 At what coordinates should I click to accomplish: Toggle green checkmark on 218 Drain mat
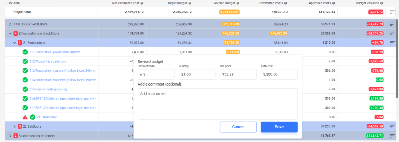[x=33, y=117]
